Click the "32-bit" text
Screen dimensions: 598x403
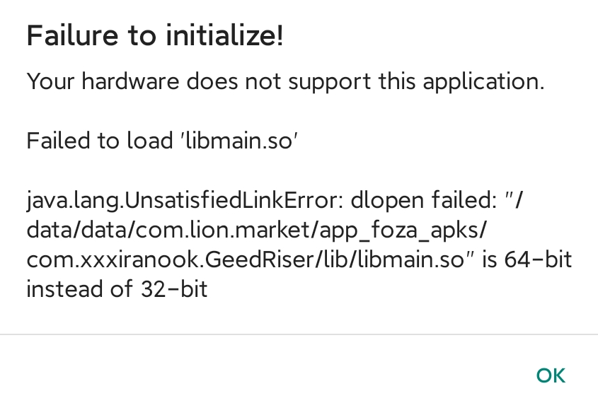170,289
